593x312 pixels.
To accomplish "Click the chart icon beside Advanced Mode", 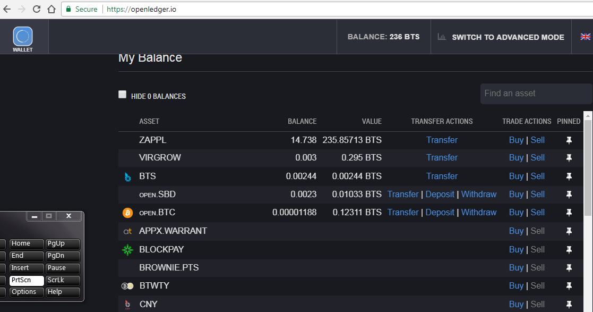I will 441,37.
